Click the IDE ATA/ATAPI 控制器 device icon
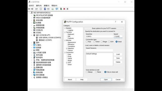This screenshot has height=91, width=162. 34,15
